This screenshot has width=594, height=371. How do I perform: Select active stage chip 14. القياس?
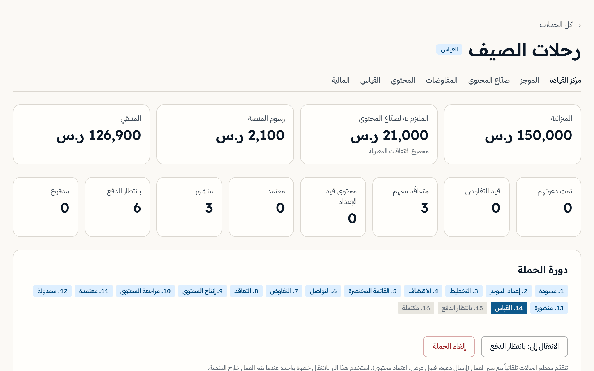(509, 308)
